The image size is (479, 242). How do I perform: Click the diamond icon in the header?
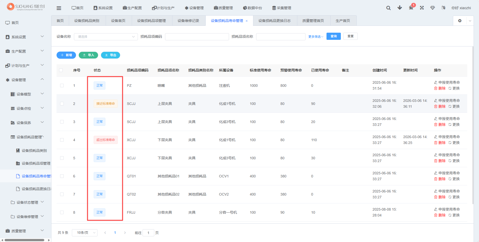pos(433,8)
